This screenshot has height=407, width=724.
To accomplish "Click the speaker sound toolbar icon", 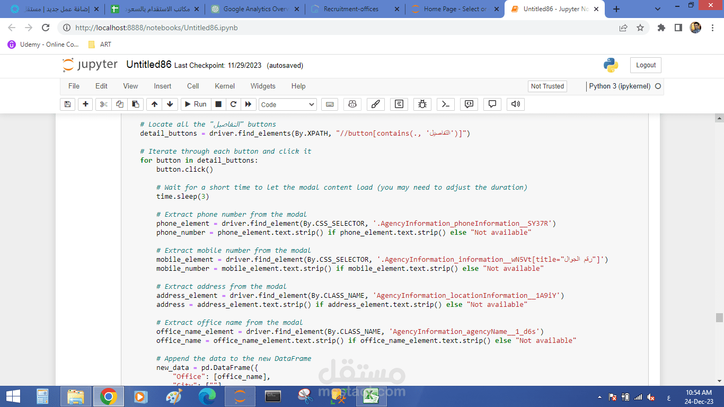I will pos(515,104).
